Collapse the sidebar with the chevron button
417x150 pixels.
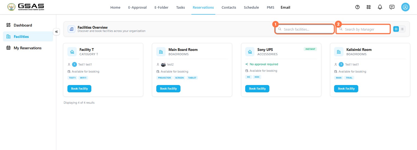pos(56,32)
